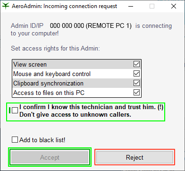Minimize the AeroAdmin request window
The height and width of the screenshot is (171, 185).
[131, 6]
